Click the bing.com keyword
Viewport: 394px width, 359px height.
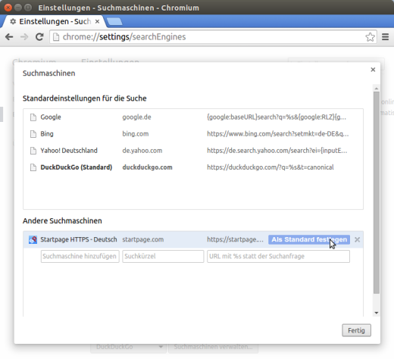(x=136, y=134)
